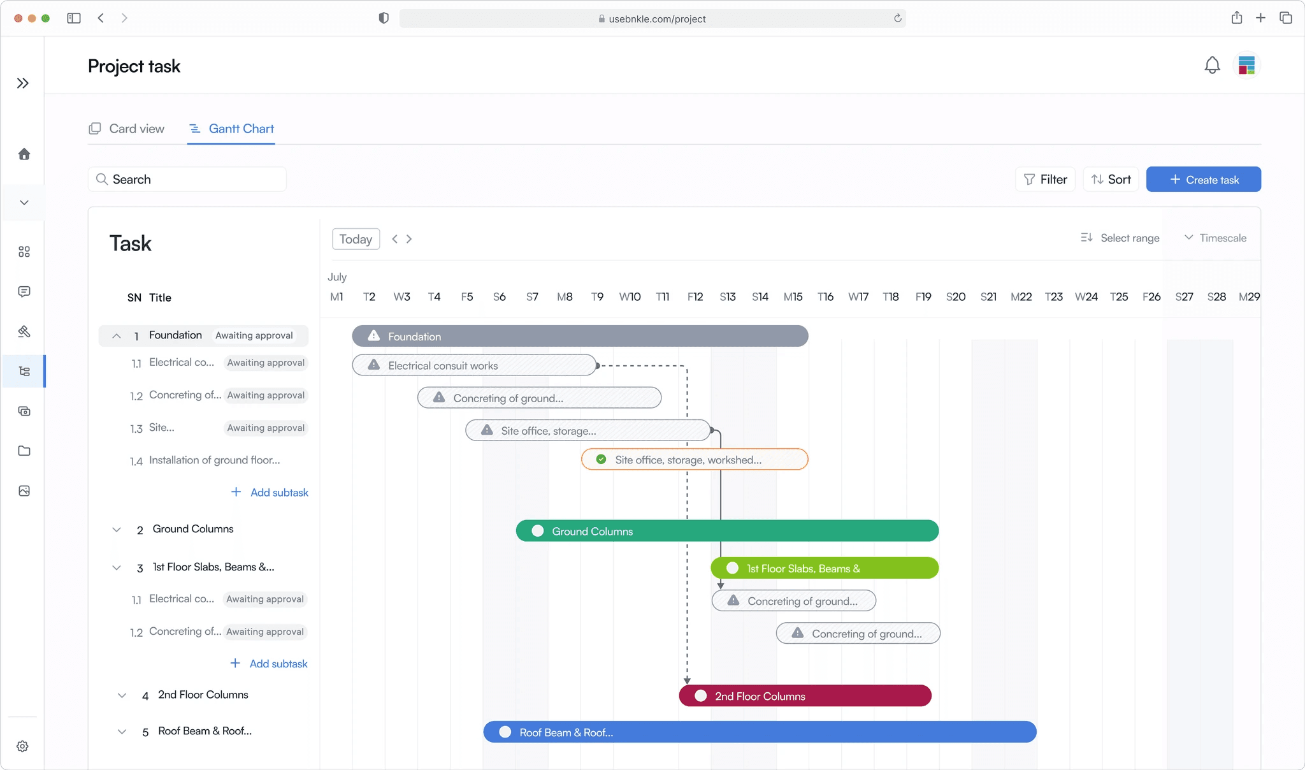Toggle the browser sidebar panel icon
Image resolution: width=1305 pixels, height=770 pixels.
coord(74,18)
